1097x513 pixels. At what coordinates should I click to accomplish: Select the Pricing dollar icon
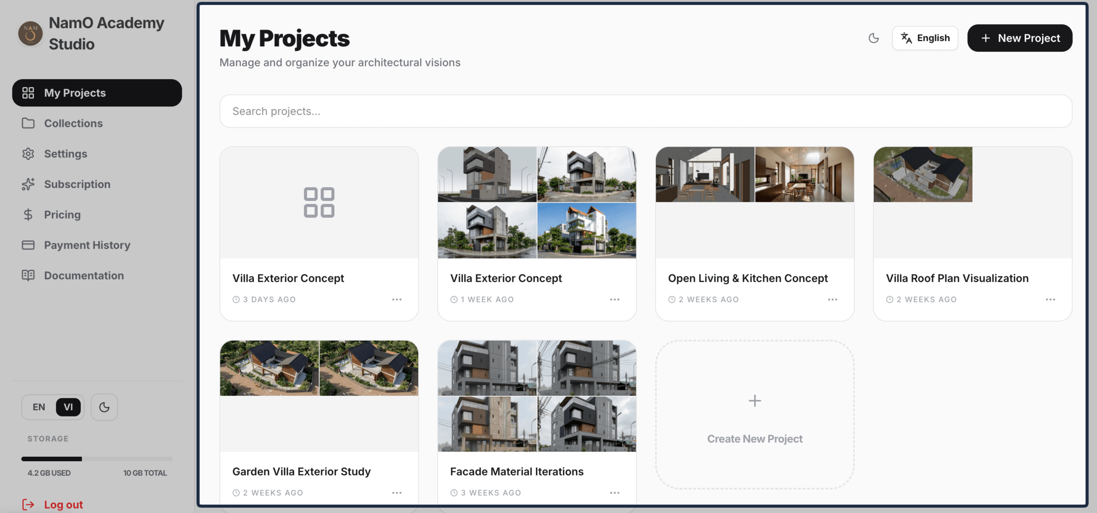pyautogui.click(x=29, y=215)
